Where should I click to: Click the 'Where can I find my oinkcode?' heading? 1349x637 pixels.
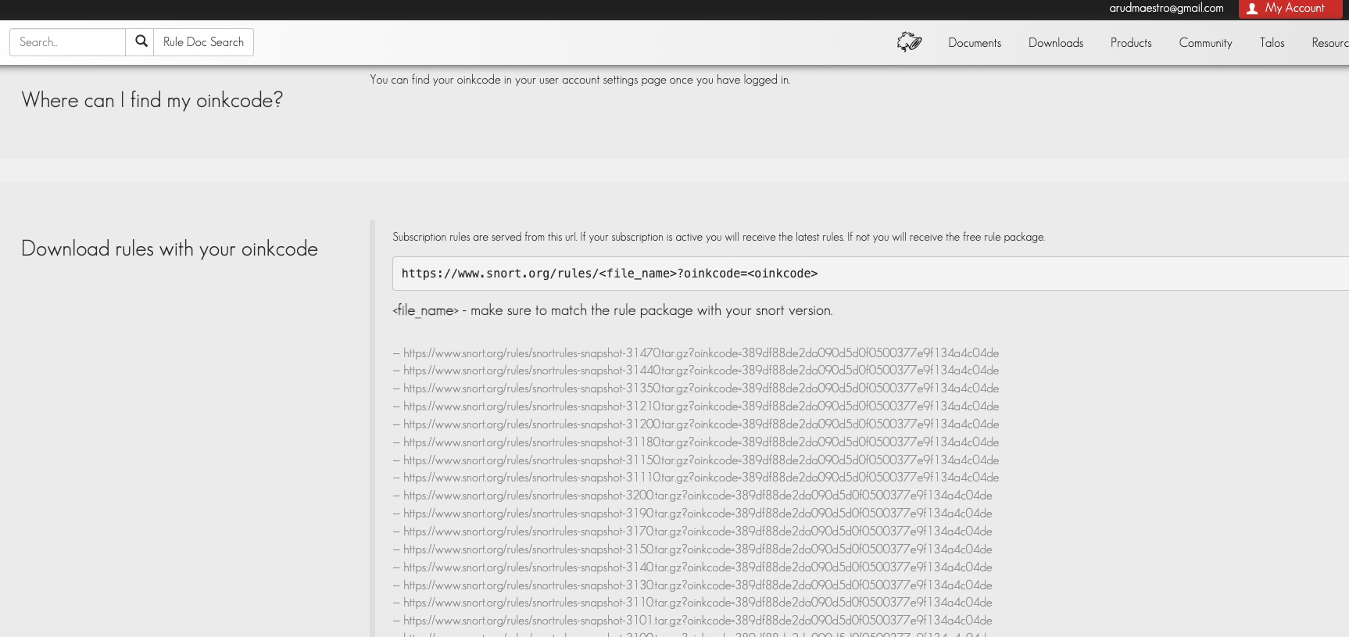coord(152,101)
